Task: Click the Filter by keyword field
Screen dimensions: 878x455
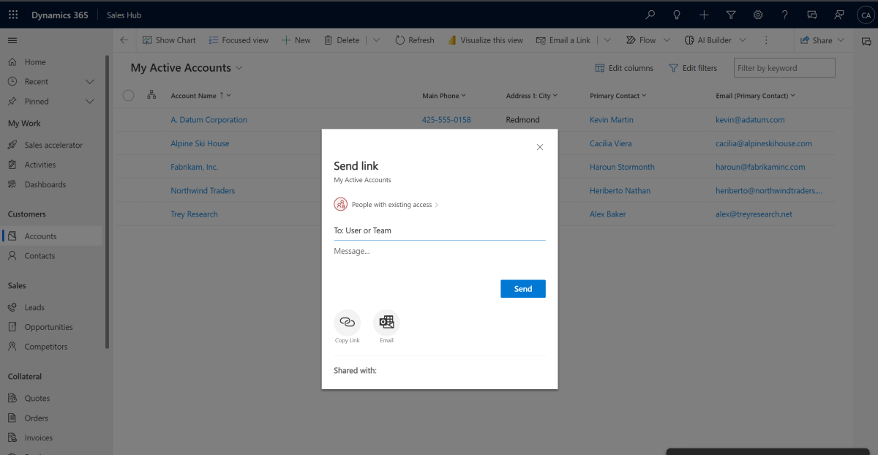Action: pos(784,67)
